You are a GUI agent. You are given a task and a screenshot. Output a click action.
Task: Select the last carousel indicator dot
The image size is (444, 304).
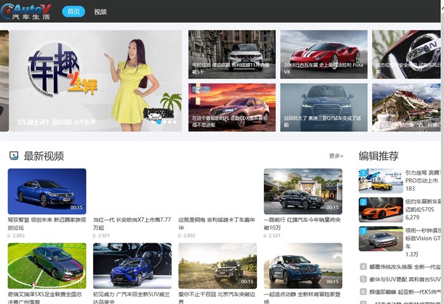pyautogui.click(x=174, y=122)
